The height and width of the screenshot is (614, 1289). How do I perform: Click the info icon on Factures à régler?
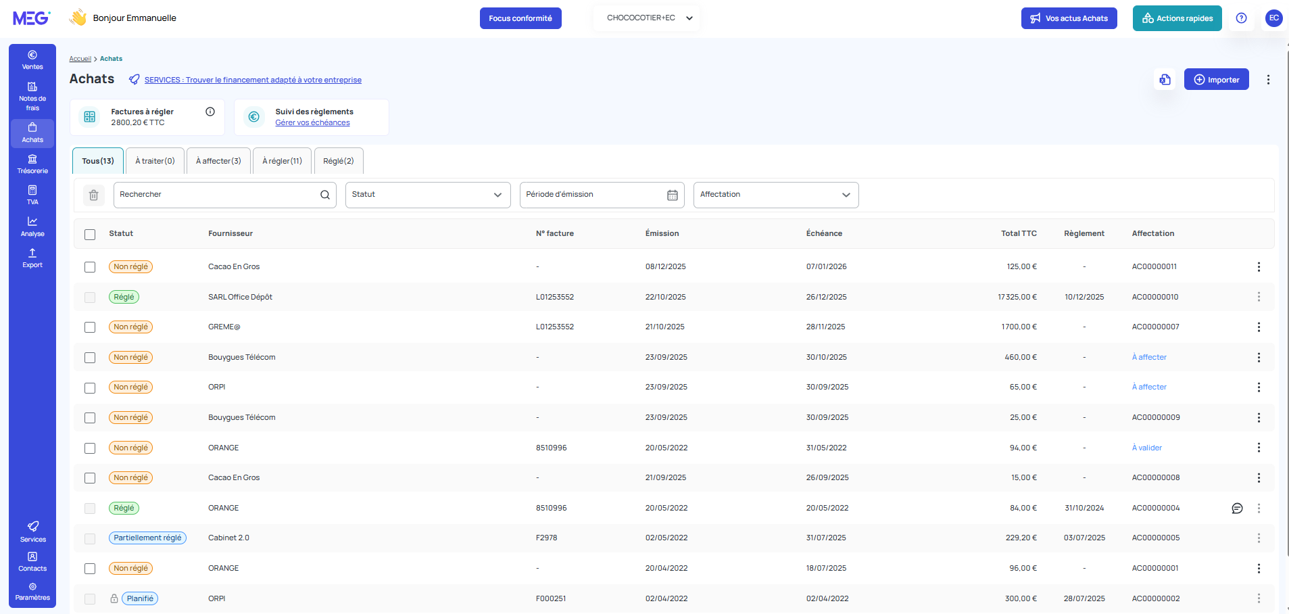coord(210,112)
